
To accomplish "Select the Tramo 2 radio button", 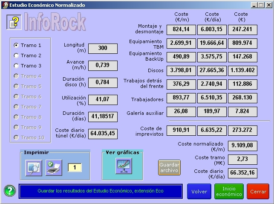I will pos(17,55).
